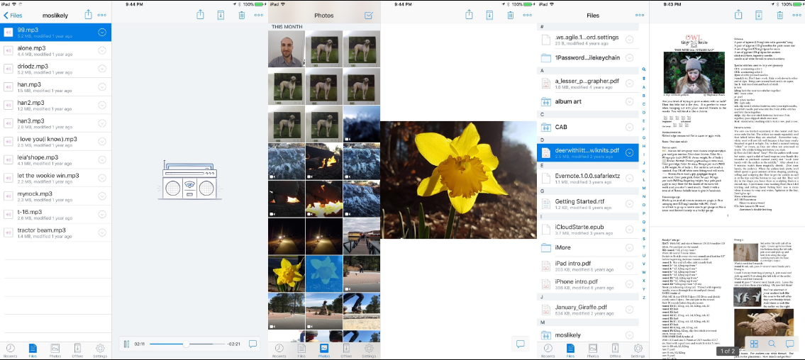Tap search magnifier atop the alphabet index
Viewport: 805px width, 360px height.
click(x=644, y=69)
